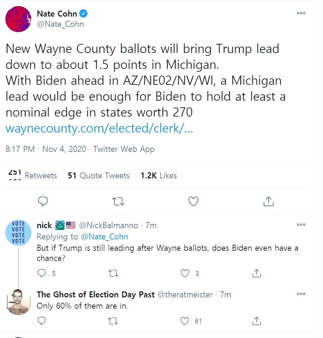Screen dimensions: 323x338
Task: Retweet the 'Only 60% of them' reply
Action: click(x=113, y=321)
